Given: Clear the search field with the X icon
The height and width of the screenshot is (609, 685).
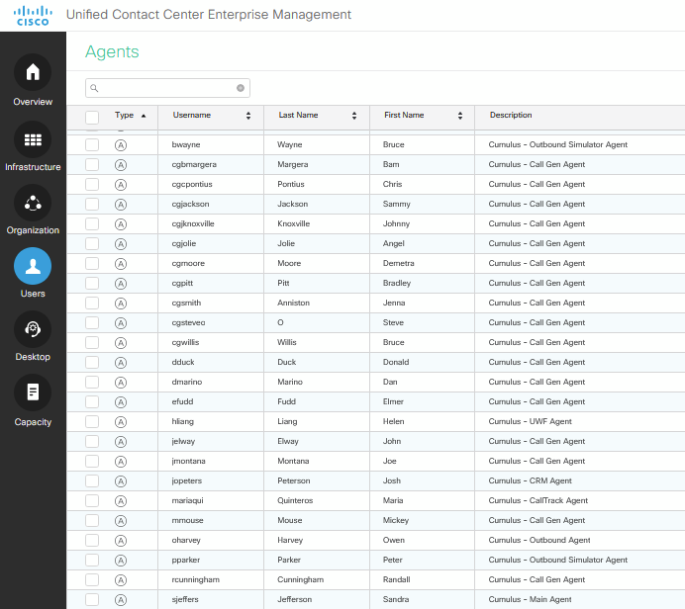Looking at the screenshot, I should point(241,88).
